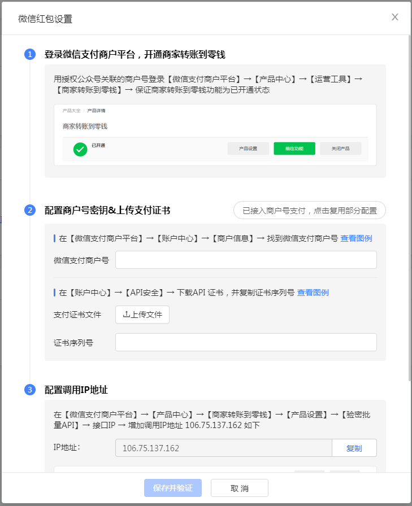Click 已接入商户号支付，点击复用部分配置 button
This screenshot has width=412, height=506.
[x=309, y=211]
